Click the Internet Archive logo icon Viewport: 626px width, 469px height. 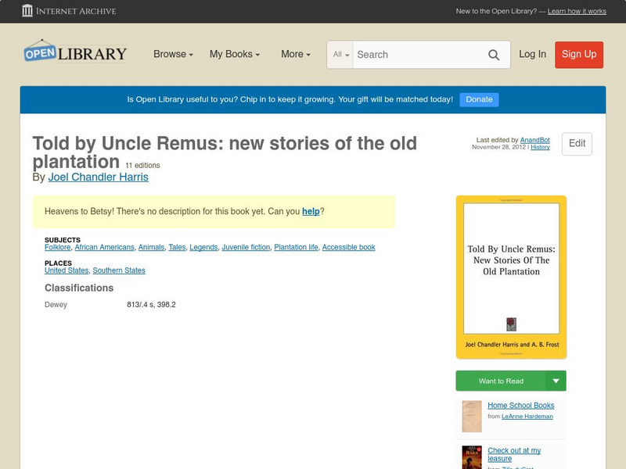pos(27,11)
